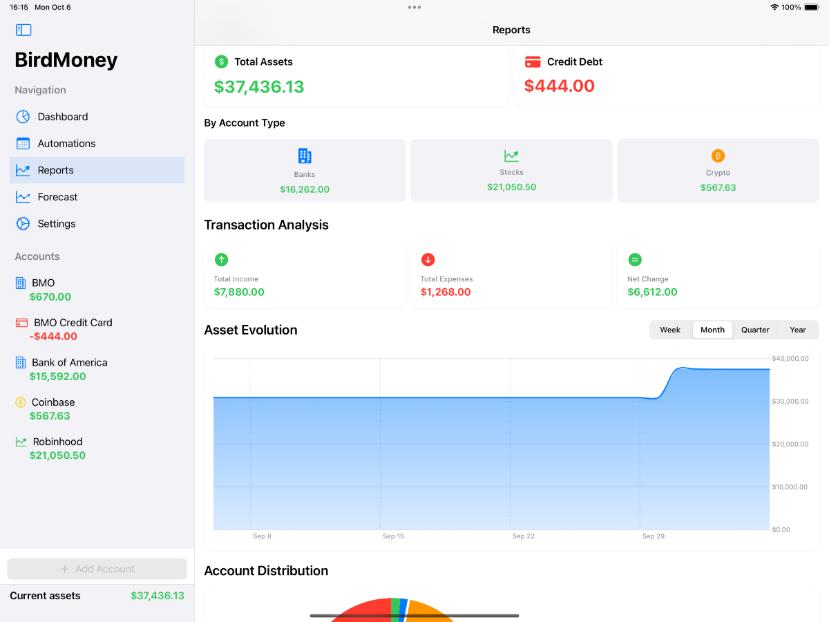Click the Dashboard pie chart icon
This screenshot has height=622, width=829.
click(x=23, y=117)
